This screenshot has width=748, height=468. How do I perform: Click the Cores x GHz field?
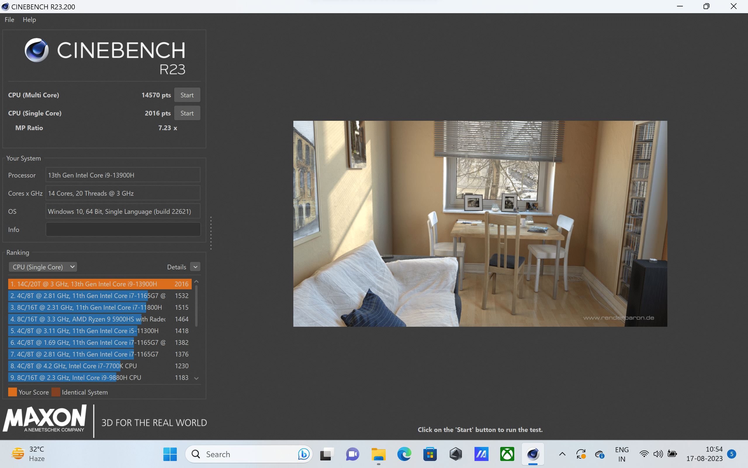123,193
